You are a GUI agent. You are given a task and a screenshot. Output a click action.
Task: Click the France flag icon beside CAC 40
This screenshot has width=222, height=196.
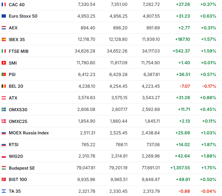point(4,5)
